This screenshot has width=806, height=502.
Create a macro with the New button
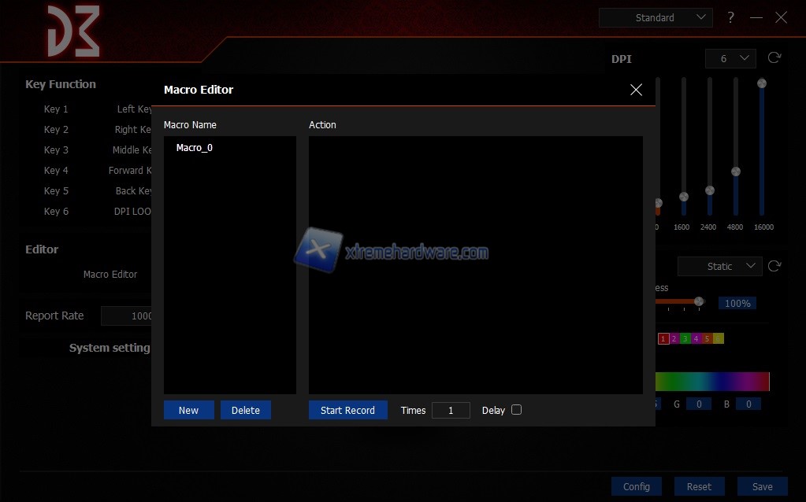(188, 410)
